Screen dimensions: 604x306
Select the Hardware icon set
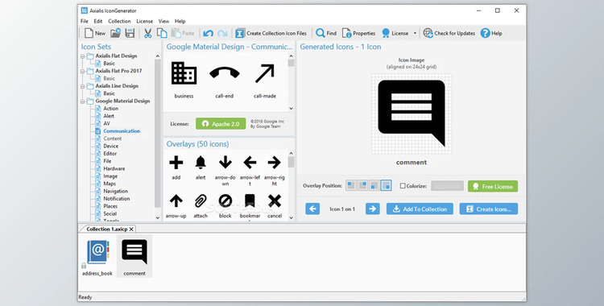tap(114, 169)
